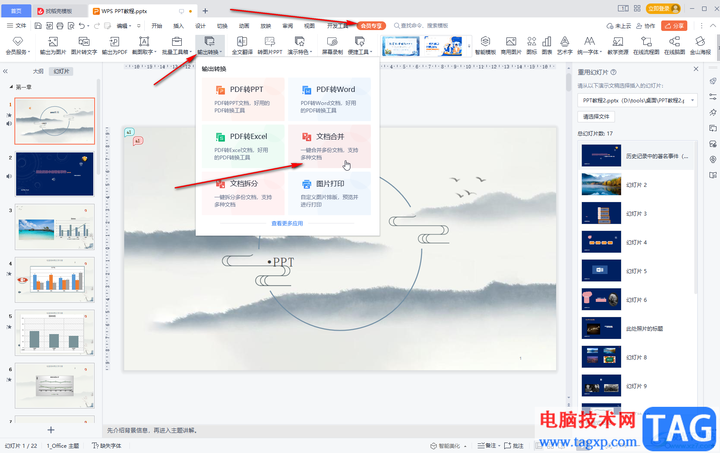Click 立即登录 button
The width and height of the screenshot is (720, 453).
click(x=663, y=8)
